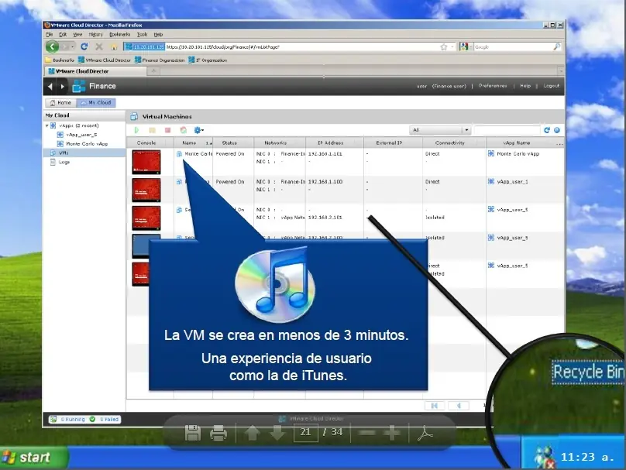Open the All filter dropdown
Viewport: 626px width, 470px height.
coord(440,130)
